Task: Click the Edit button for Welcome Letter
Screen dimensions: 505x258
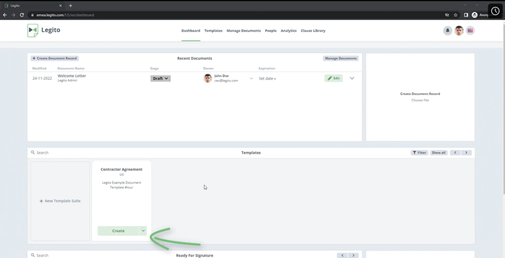Action: point(333,78)
